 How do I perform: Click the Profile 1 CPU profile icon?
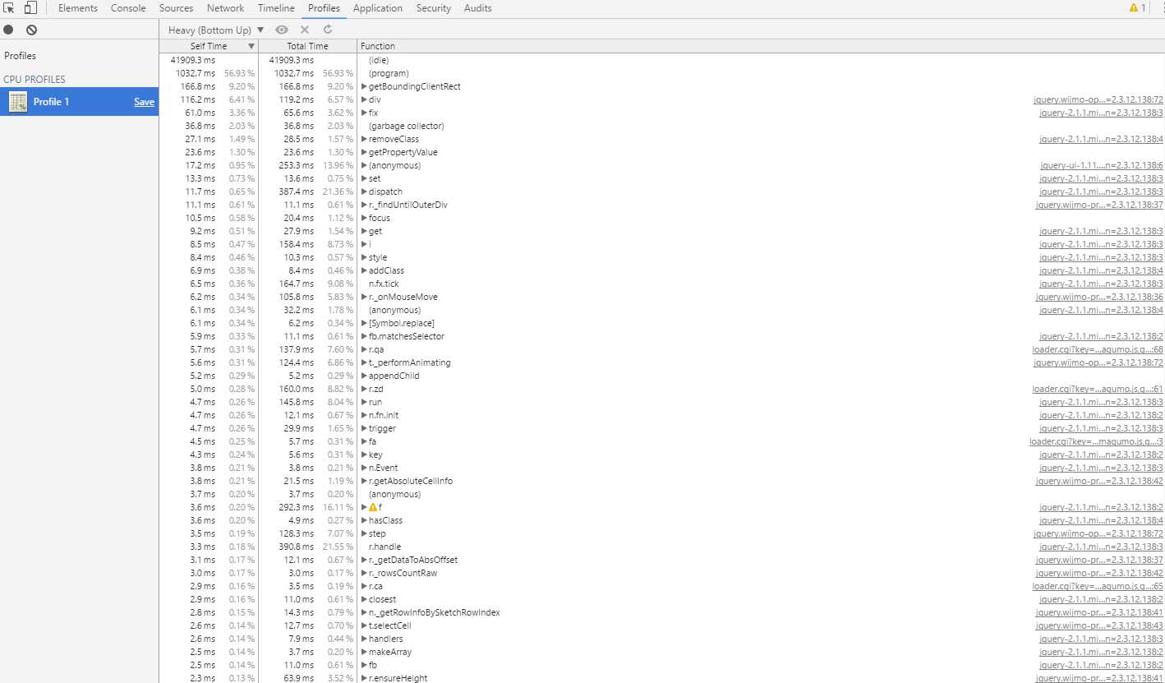coord(18,102)
